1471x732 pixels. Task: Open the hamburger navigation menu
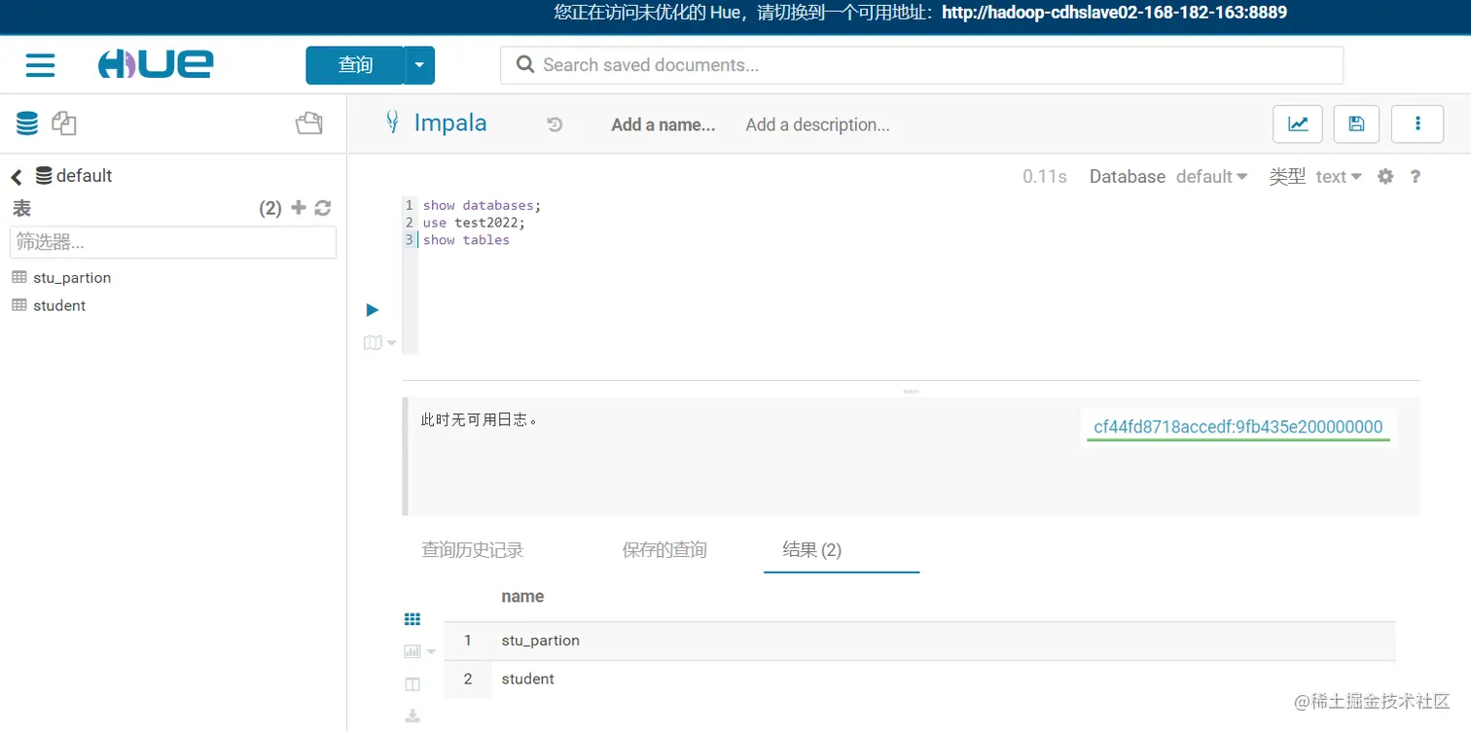pyautogui.click(x=40, y=65)
